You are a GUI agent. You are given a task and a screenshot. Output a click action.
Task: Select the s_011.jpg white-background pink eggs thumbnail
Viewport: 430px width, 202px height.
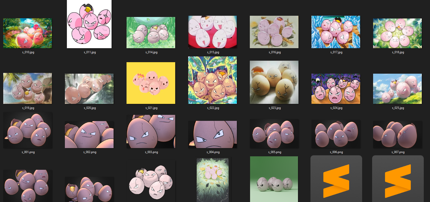click(89, 24)
